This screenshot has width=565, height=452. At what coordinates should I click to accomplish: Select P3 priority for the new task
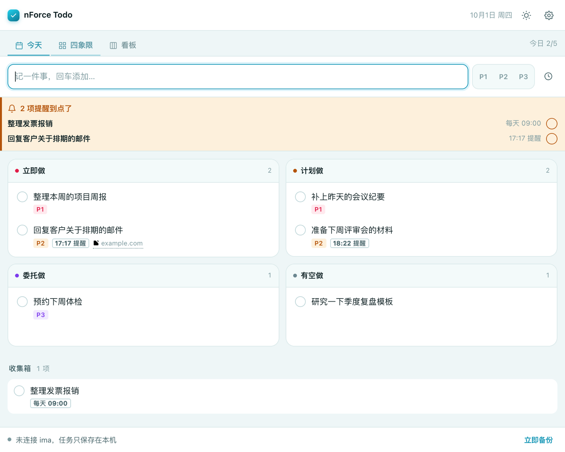click(x=523, y=77)
